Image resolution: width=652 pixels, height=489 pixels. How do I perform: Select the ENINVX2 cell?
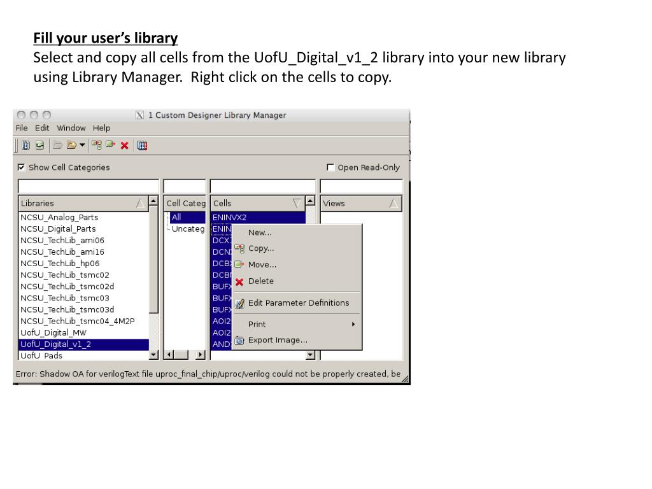pos(259,217)
